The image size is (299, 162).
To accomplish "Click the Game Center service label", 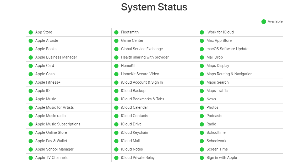I will coord(132,40).
